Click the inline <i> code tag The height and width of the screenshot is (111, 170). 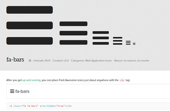122,80
